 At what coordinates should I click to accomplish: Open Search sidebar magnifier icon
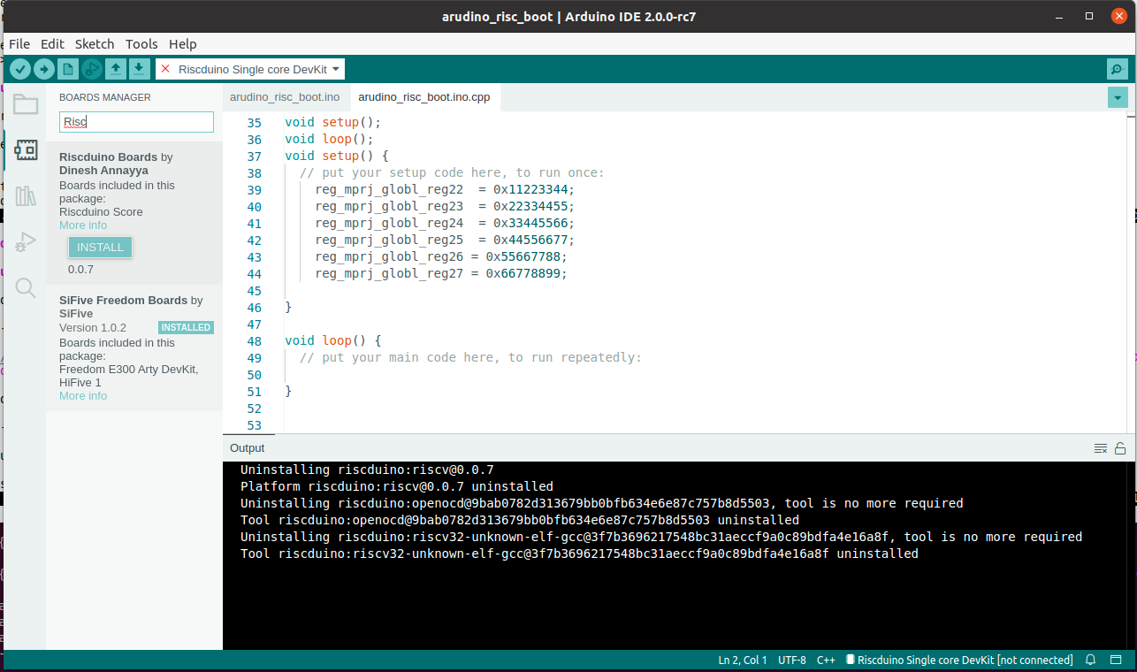tap(26, 287)
